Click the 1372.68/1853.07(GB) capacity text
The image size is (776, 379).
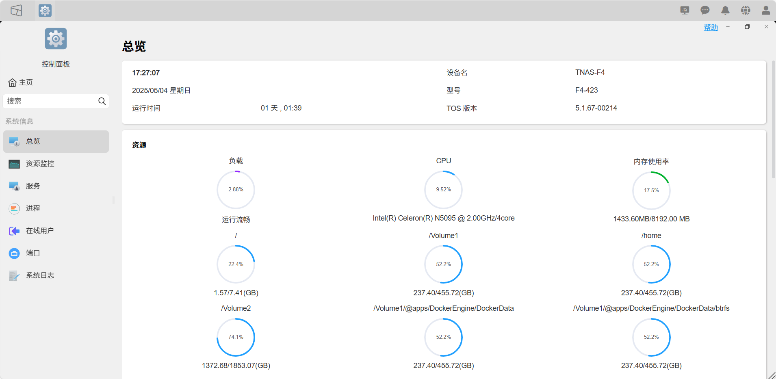236,366
